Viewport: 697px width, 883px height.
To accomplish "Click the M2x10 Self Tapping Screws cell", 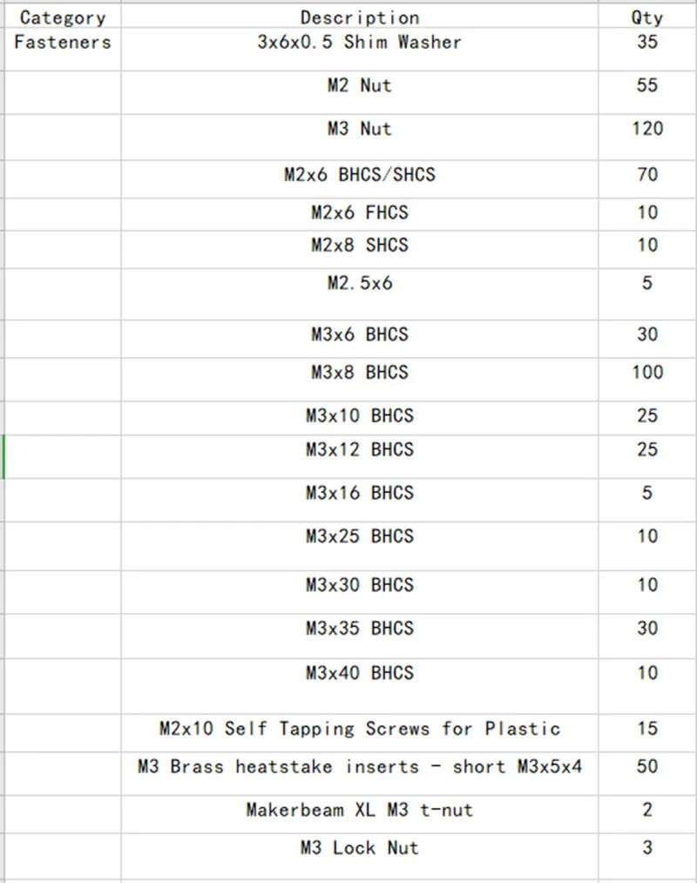I will (360, 733).
